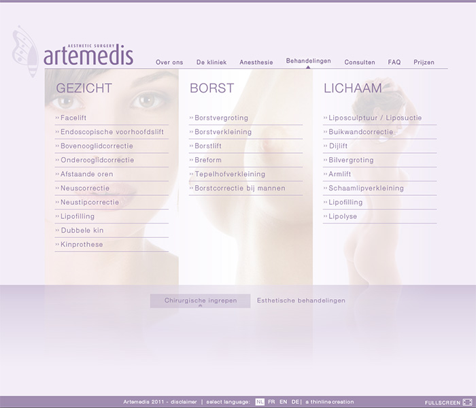
Task: Switch language to EN
Action: 284,402
